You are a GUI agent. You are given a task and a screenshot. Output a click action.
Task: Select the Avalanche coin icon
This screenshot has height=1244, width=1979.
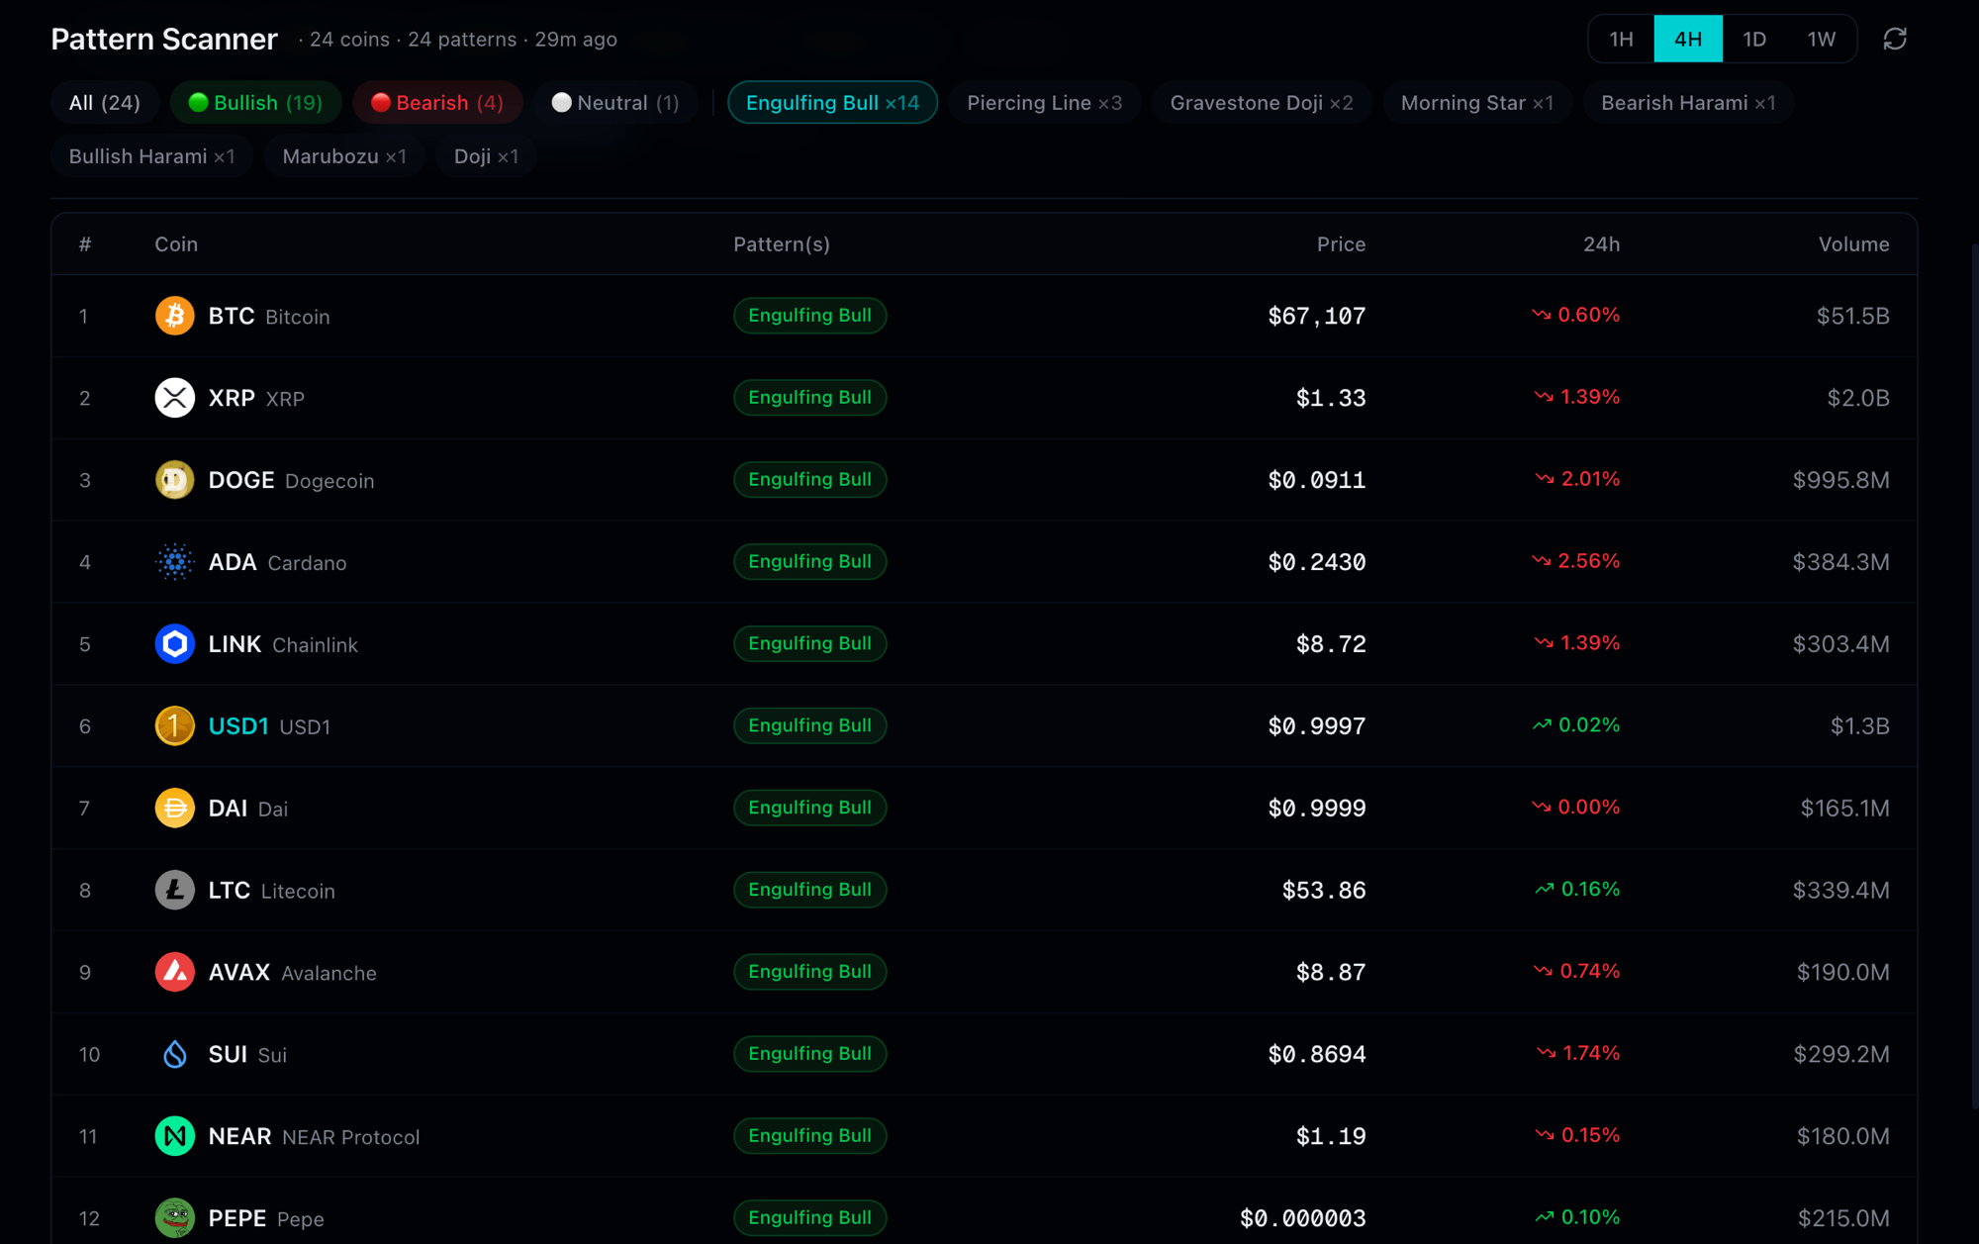coord(175,972)
